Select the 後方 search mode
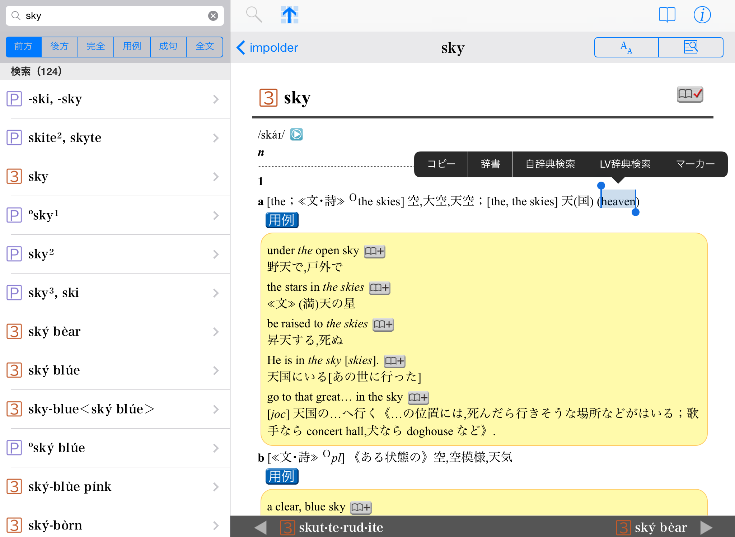The height and width of the screenshot is (537, 735). coord(60,47)
